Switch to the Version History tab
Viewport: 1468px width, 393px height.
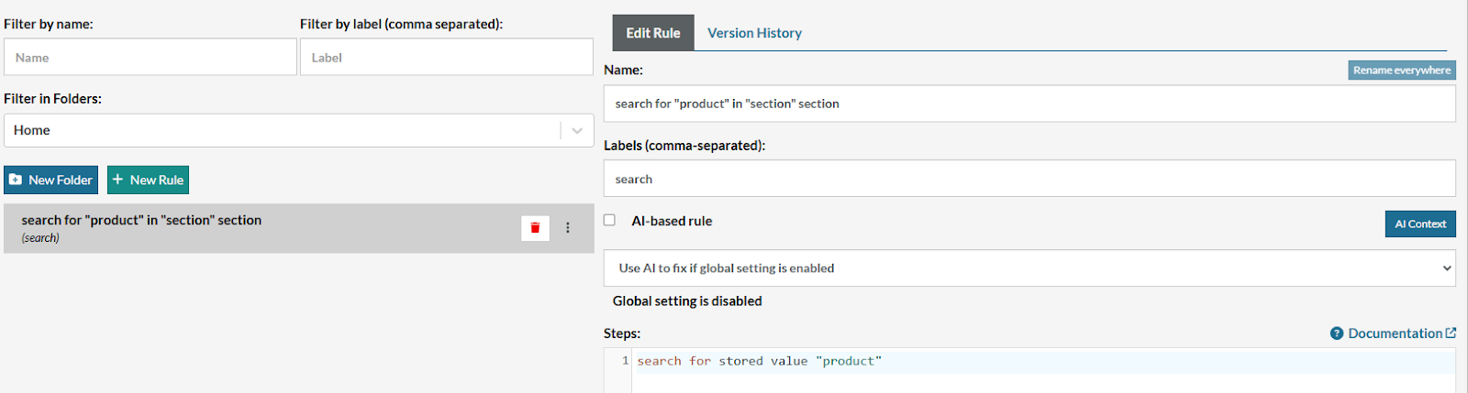click(x=754, y=33)
